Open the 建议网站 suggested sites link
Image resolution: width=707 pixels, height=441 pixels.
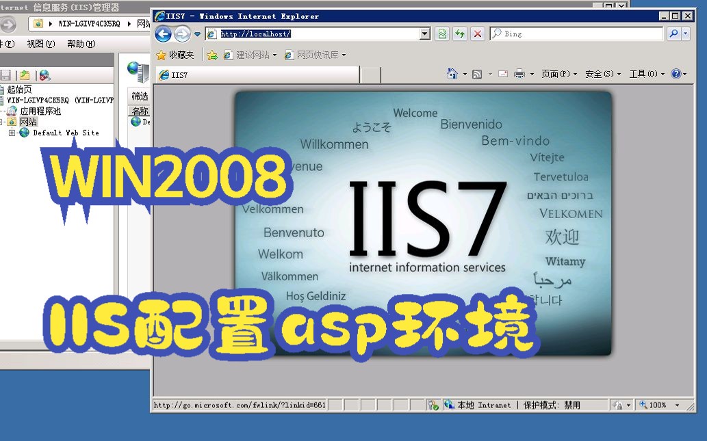250,55
